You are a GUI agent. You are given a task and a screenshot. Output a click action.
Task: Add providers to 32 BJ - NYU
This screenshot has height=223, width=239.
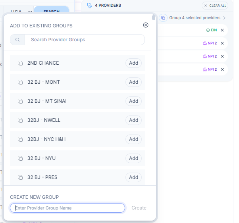point(133,158)
